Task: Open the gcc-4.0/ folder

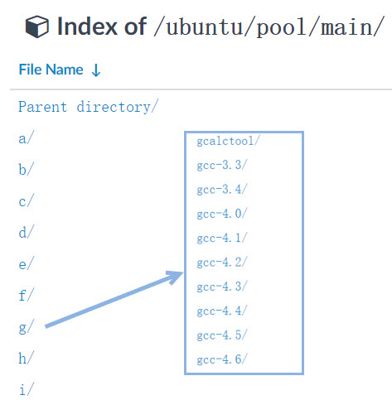Action: 222,214
